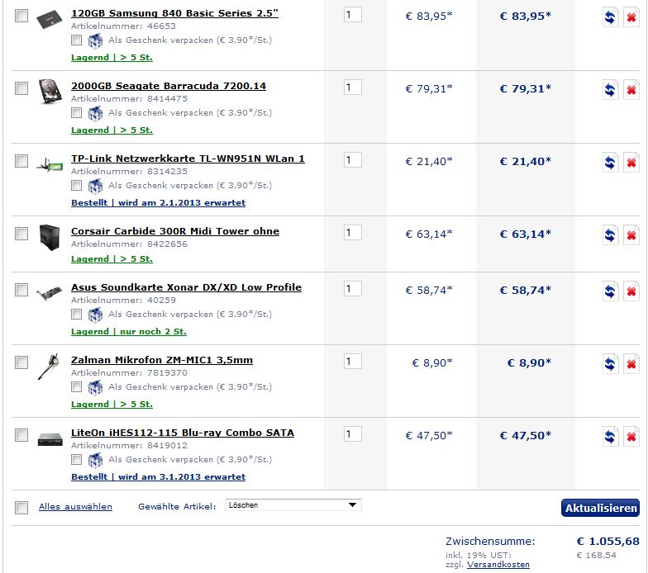Open Corsair Carbide 300R Midi Tower product link

pyautogui.click(x=175, y=231)
